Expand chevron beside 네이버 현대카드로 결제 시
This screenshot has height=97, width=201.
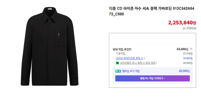point(144,58)
